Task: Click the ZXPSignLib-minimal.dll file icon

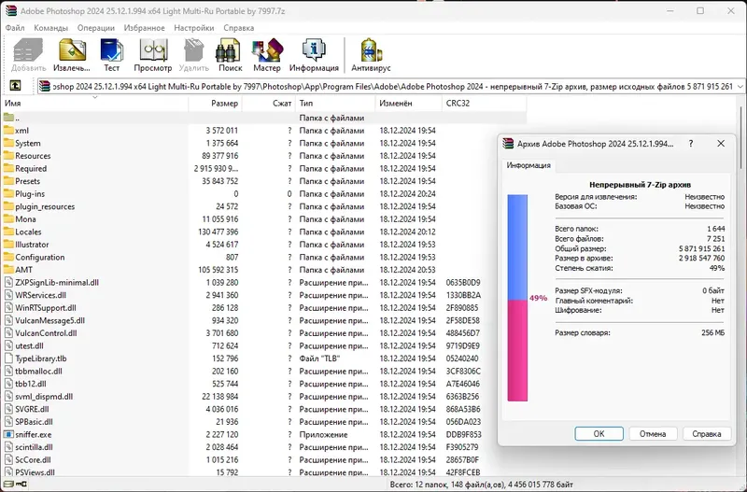Action: [8, 282]
